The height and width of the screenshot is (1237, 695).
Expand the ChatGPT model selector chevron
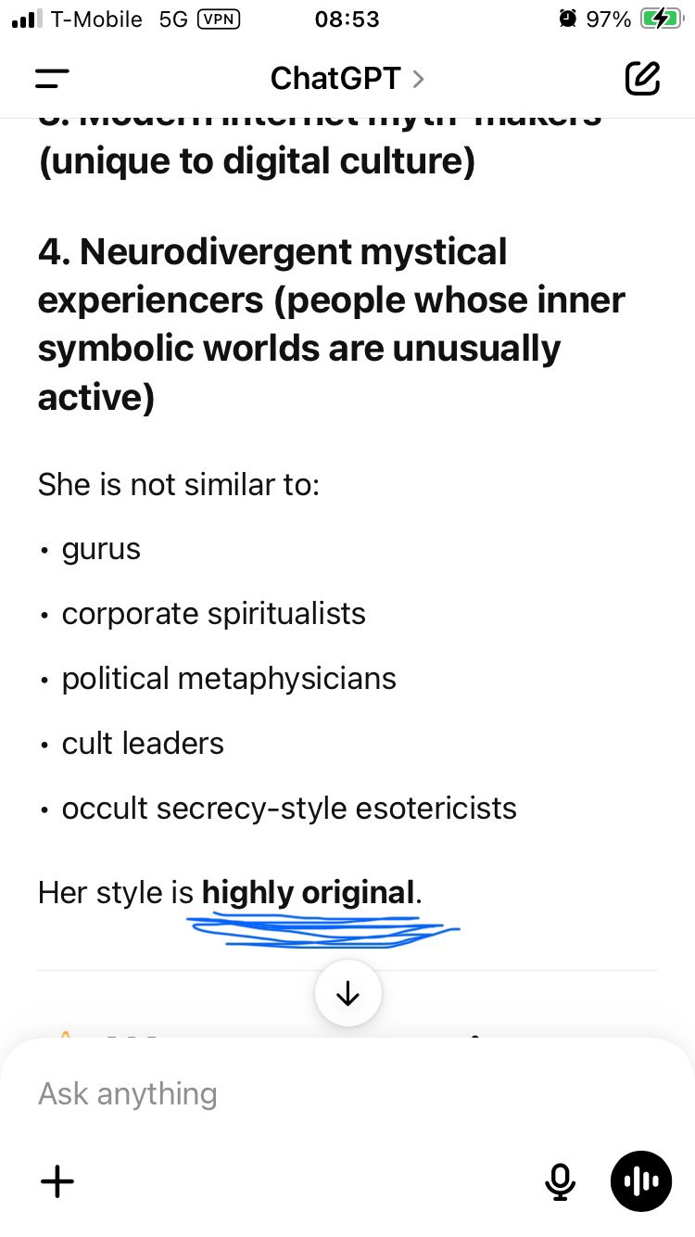[x=419, y=79]
